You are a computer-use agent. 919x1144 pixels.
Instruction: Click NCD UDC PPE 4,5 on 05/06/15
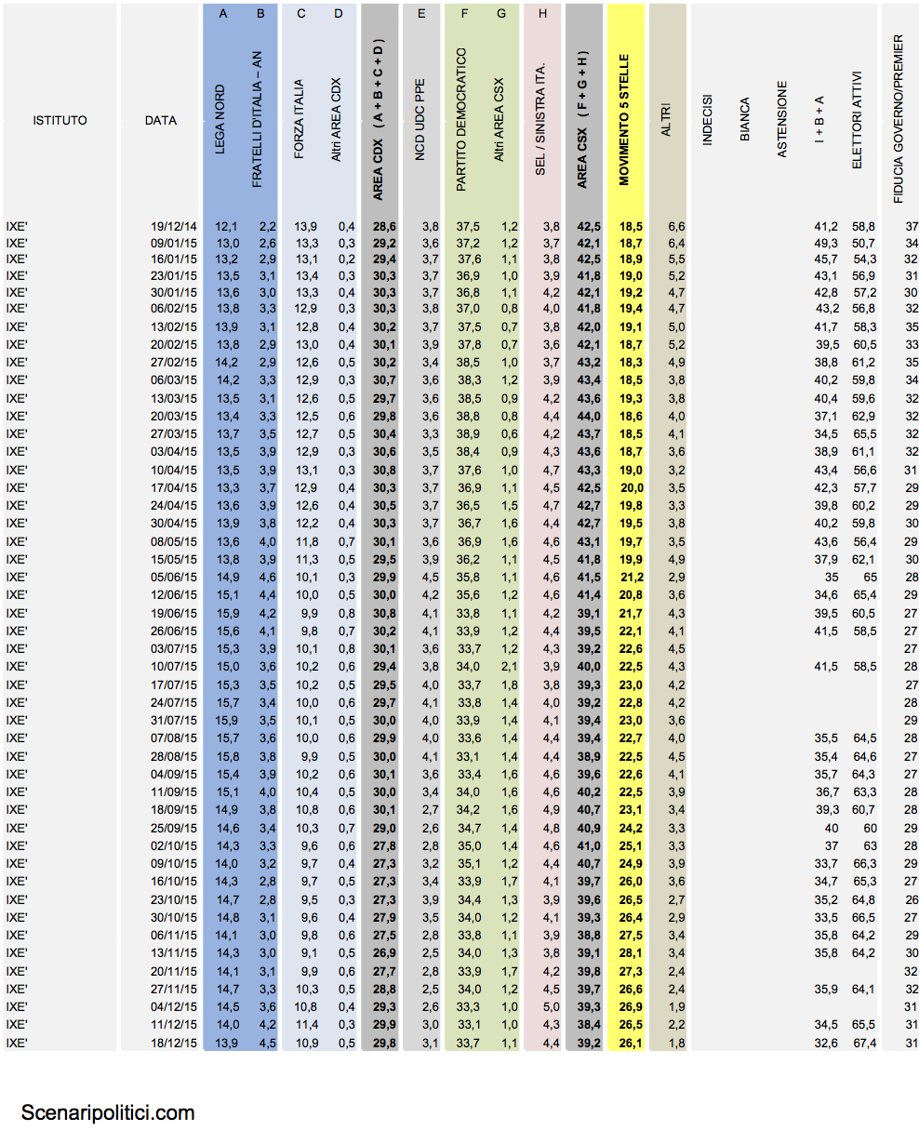[x=430, y=577]
